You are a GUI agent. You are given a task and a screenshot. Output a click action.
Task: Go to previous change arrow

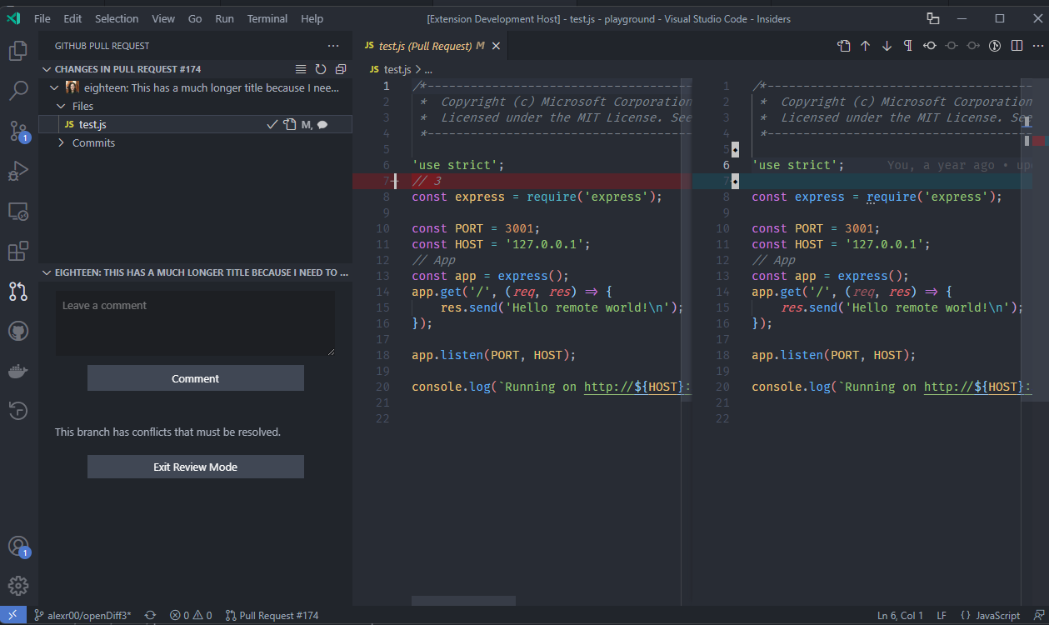coord(866,46)
